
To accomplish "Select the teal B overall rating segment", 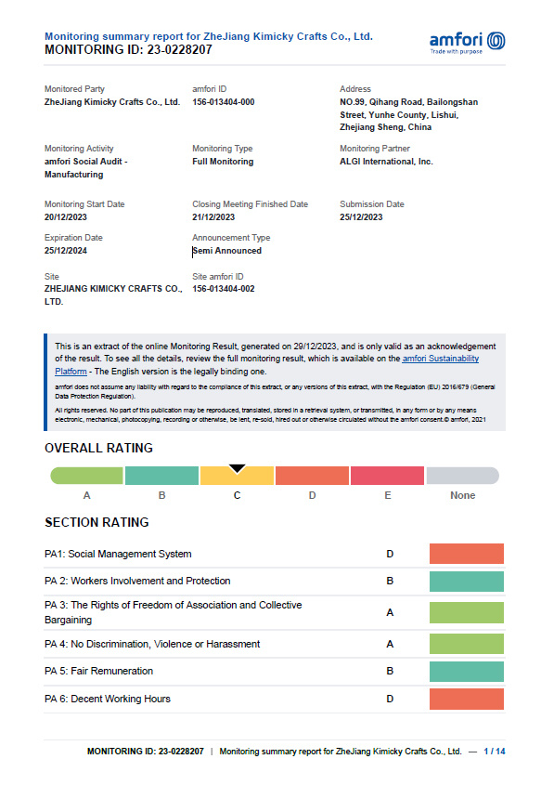I will tap(161, 476).
